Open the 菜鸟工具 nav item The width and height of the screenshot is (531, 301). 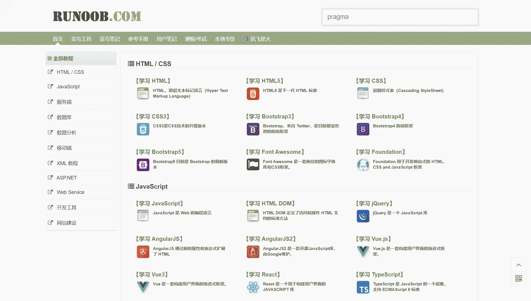81,39
